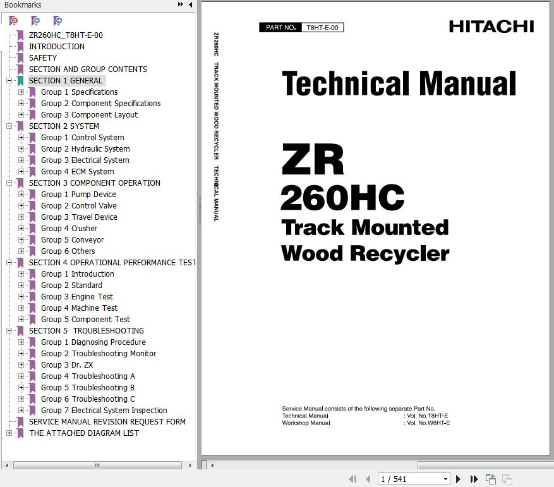Open Group 1 Control System
This screenshot has width=554, height=487.
tap(83, 138)
